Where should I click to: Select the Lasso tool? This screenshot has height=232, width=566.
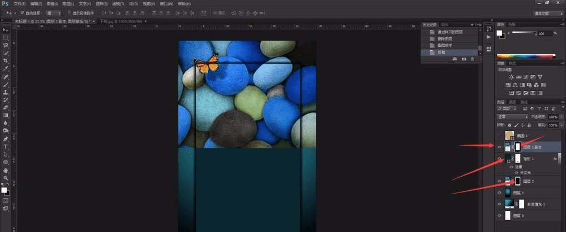tap(6, 45)
